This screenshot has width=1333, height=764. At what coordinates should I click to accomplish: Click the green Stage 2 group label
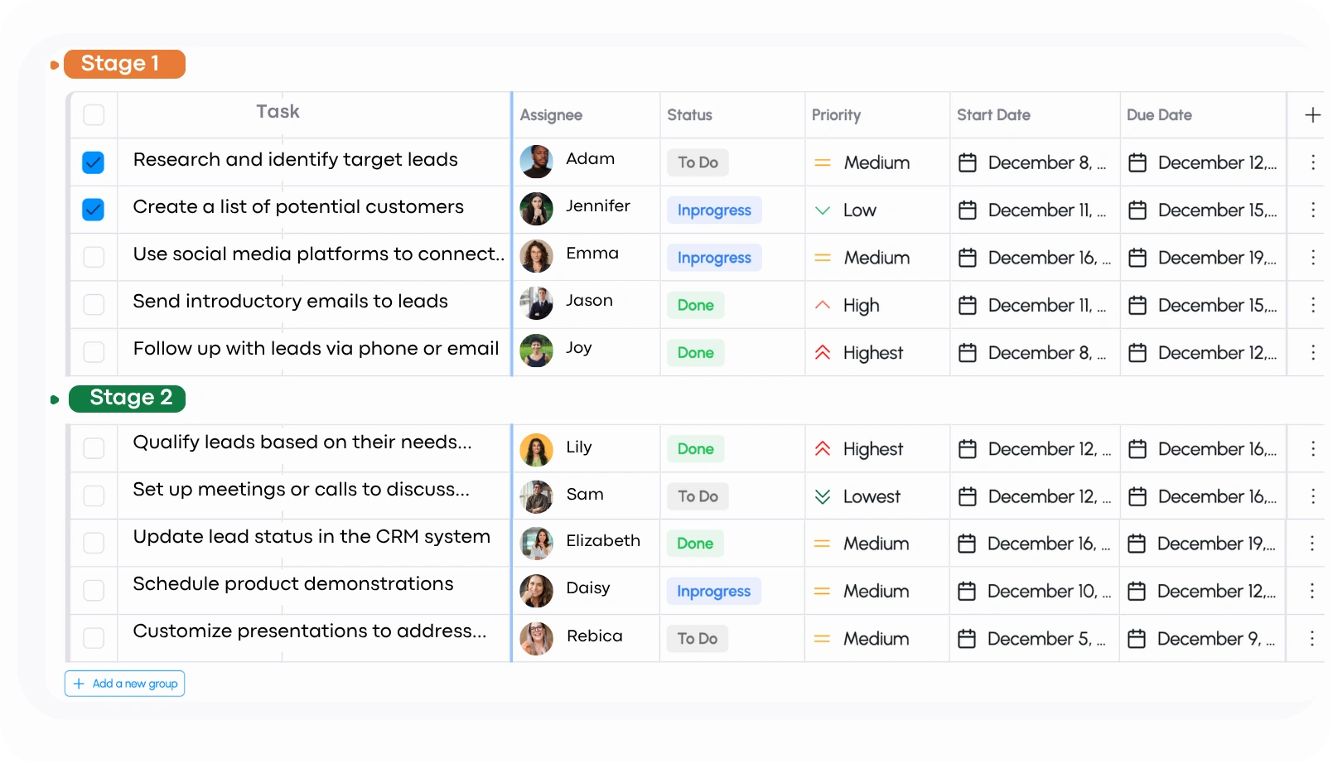pyautogui.click(x=127, y=399)
